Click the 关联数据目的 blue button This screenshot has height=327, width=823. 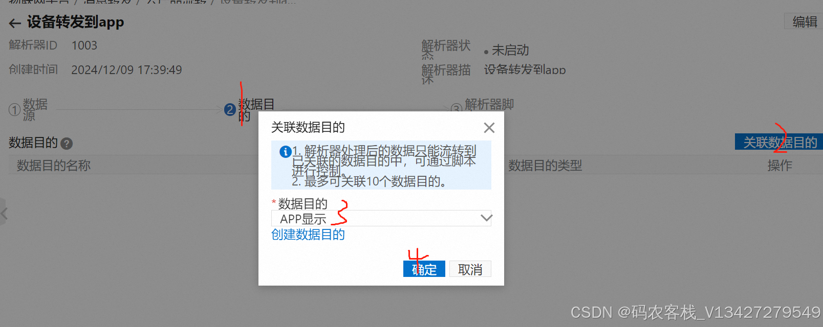tap(779, 142)
